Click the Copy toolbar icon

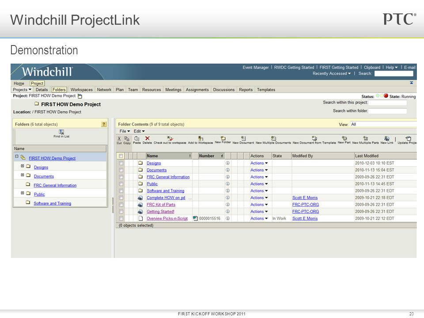tap(127, 138)
